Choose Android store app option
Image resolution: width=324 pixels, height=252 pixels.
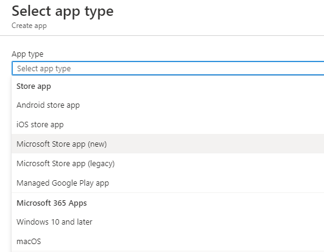click(168, 105)
